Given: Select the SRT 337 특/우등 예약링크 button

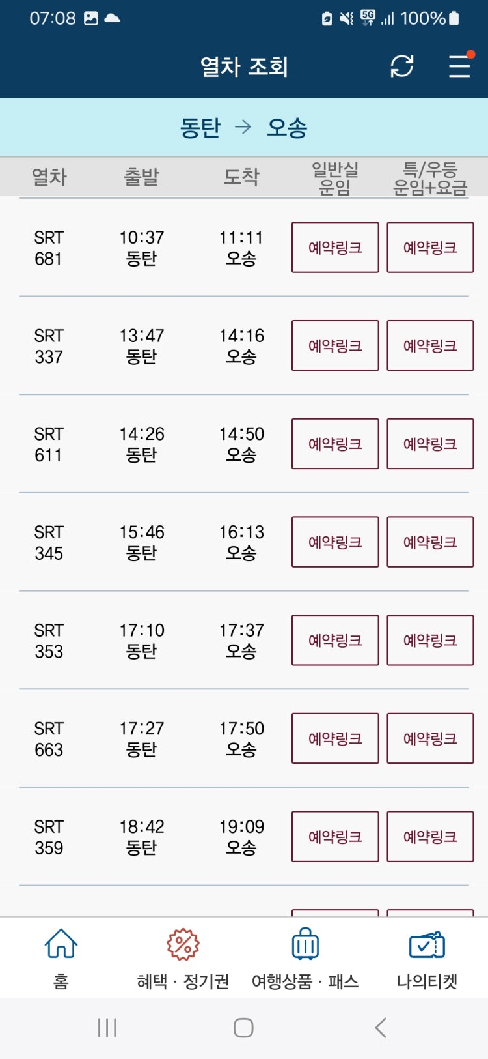Looking at the screenshot, I should click(430, 345).
